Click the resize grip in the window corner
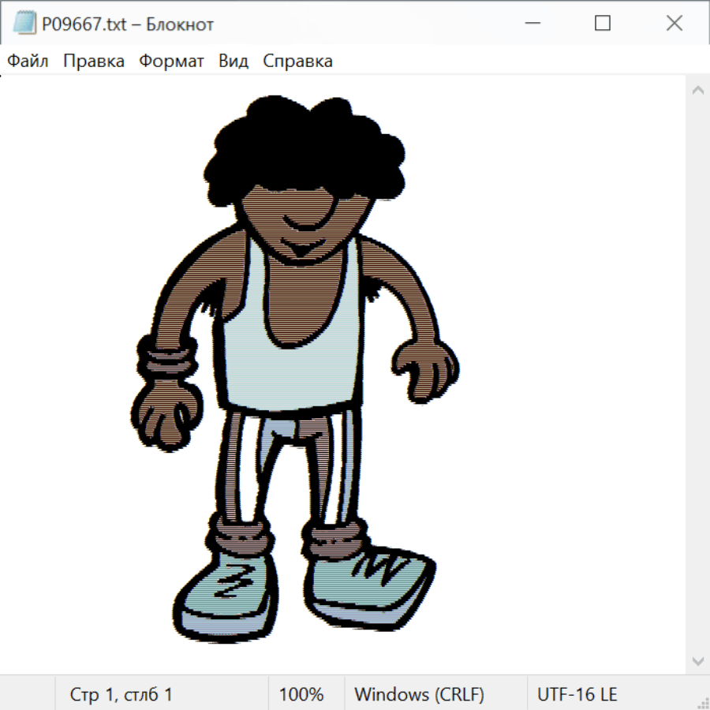 click(703, 703)
